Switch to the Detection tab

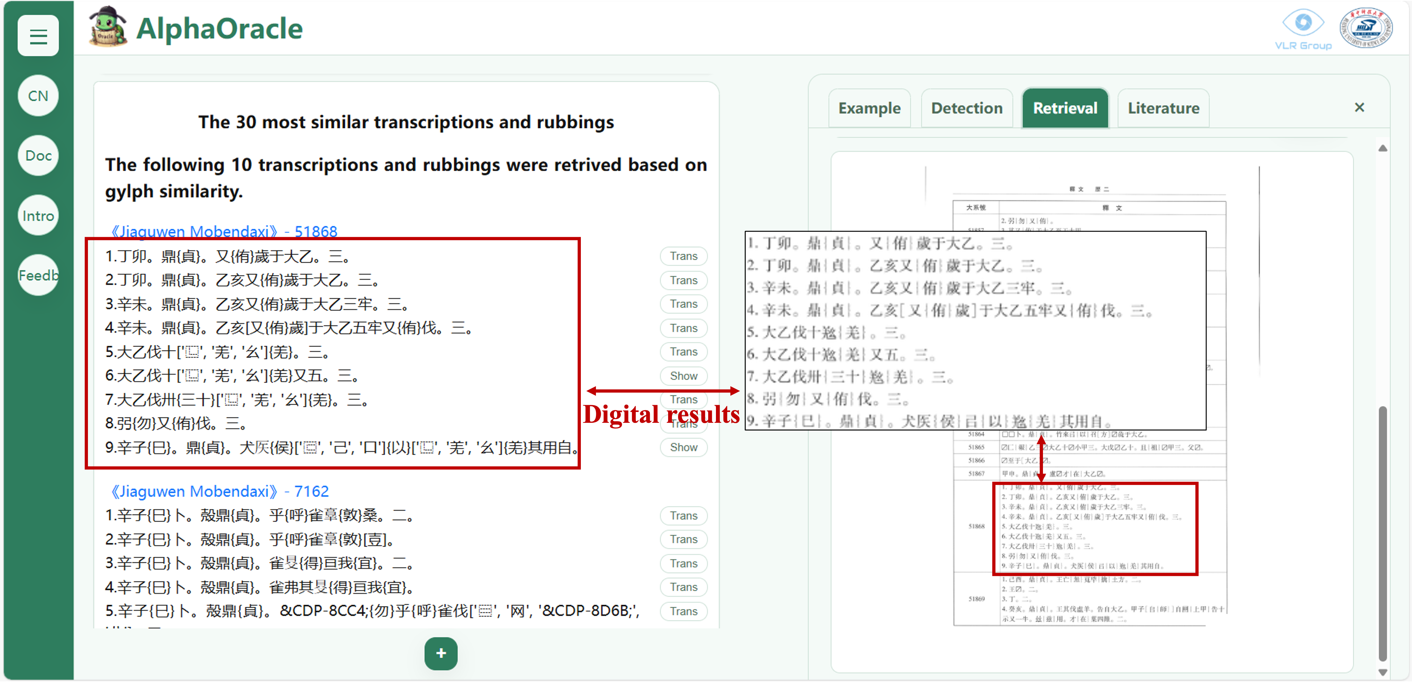tap(966, 108)
